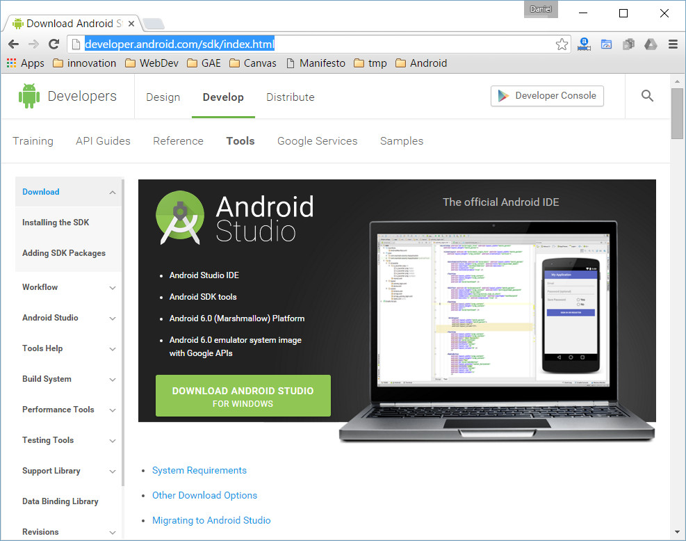Click the screen-cast extension icon in toolbar

click(x=606, y=45)
